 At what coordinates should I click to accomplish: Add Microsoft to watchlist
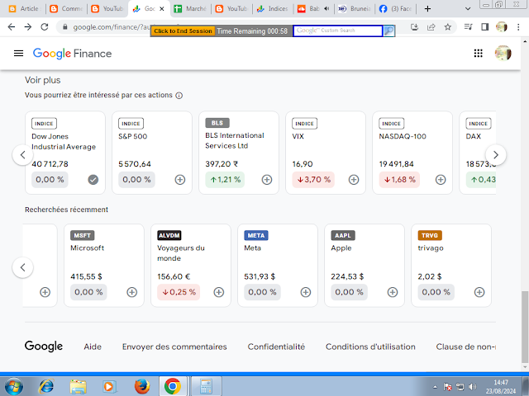(x=132, y=292)
